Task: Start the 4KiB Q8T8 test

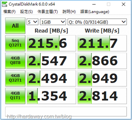Action: 15,61
